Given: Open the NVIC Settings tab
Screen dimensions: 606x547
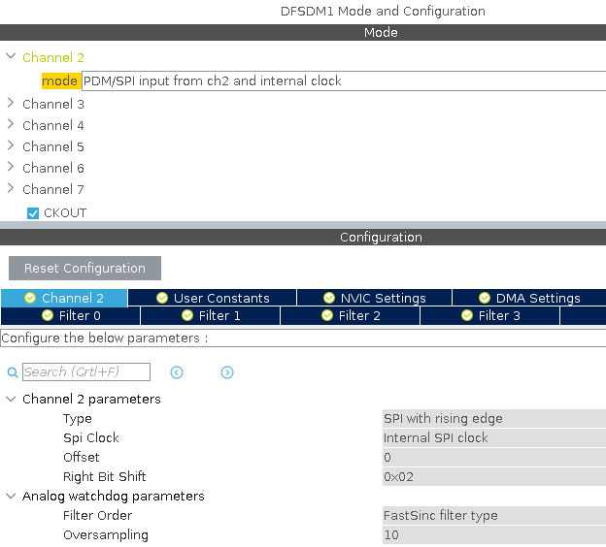Looking at the screenshot, I should click(x=374, y=298).
